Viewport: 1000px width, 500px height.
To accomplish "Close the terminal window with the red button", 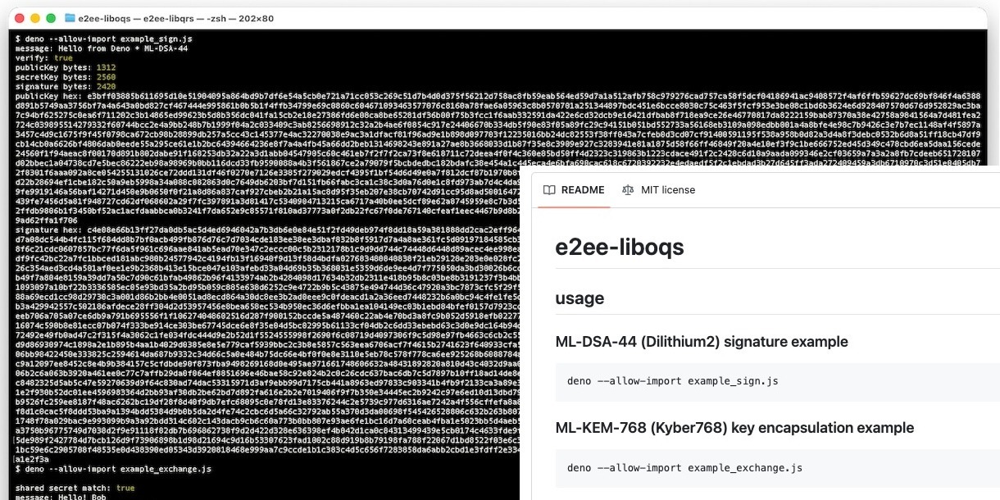I will 19,17.
